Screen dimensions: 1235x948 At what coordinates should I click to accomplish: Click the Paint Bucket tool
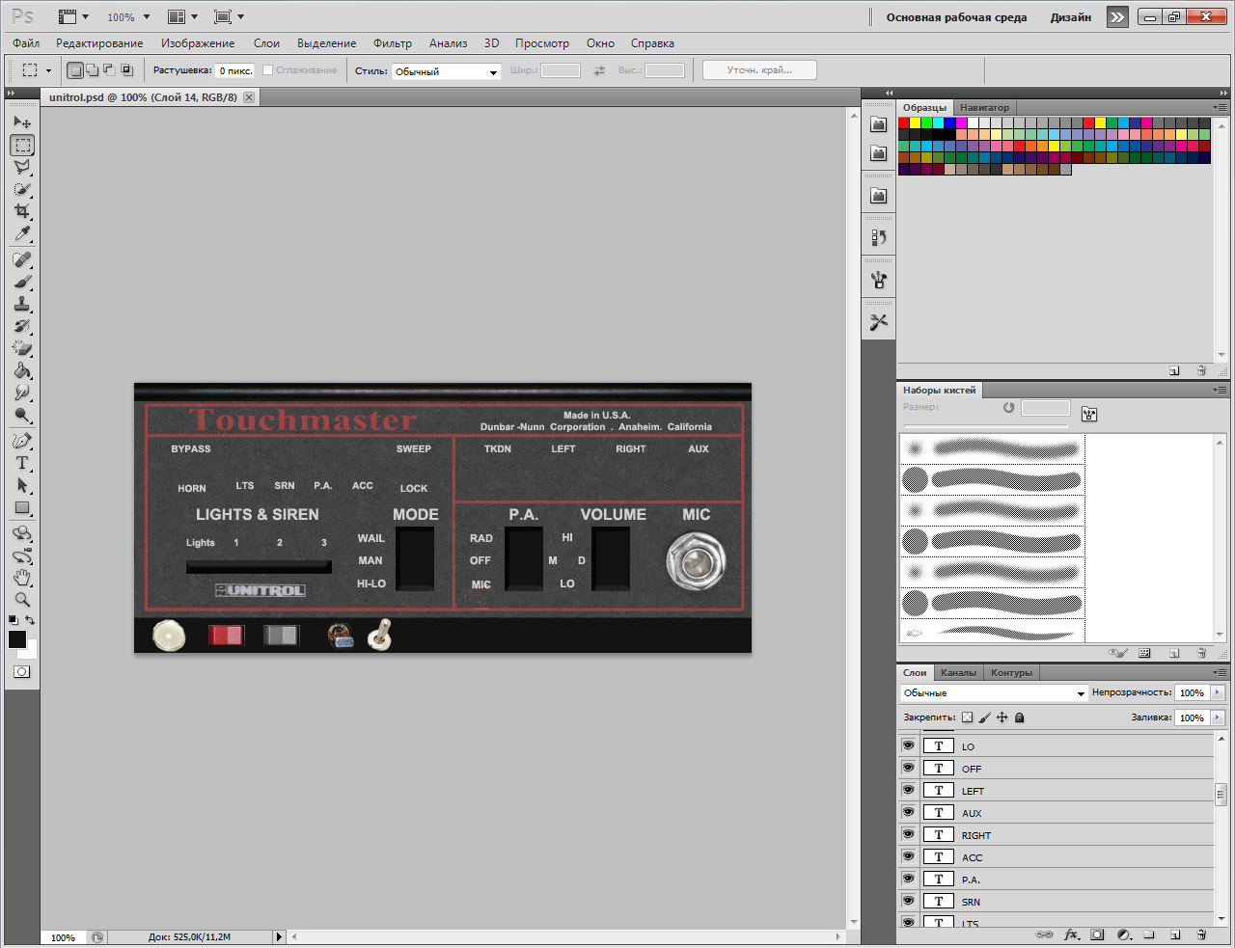click(x=22, y=371)
